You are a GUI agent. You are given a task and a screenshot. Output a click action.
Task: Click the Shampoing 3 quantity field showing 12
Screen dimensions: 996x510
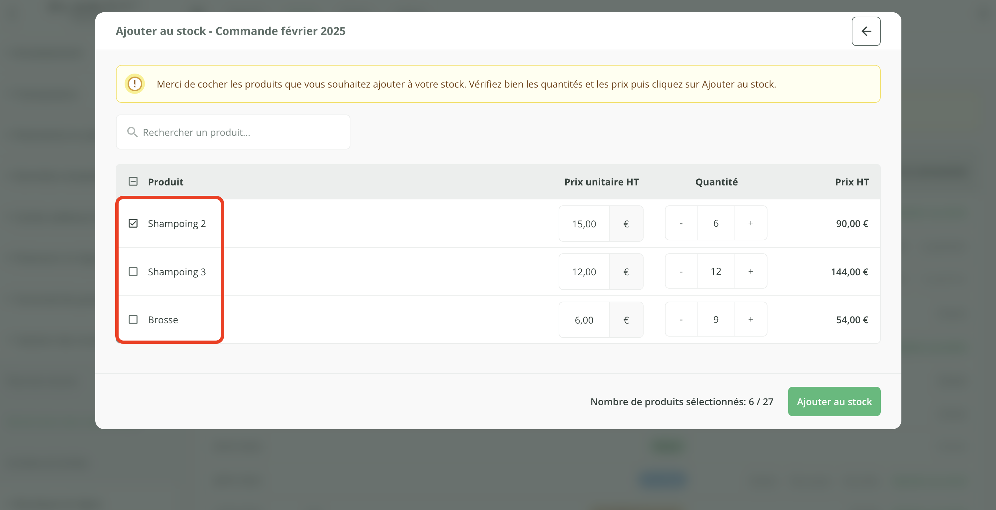(x=716, y=272)
